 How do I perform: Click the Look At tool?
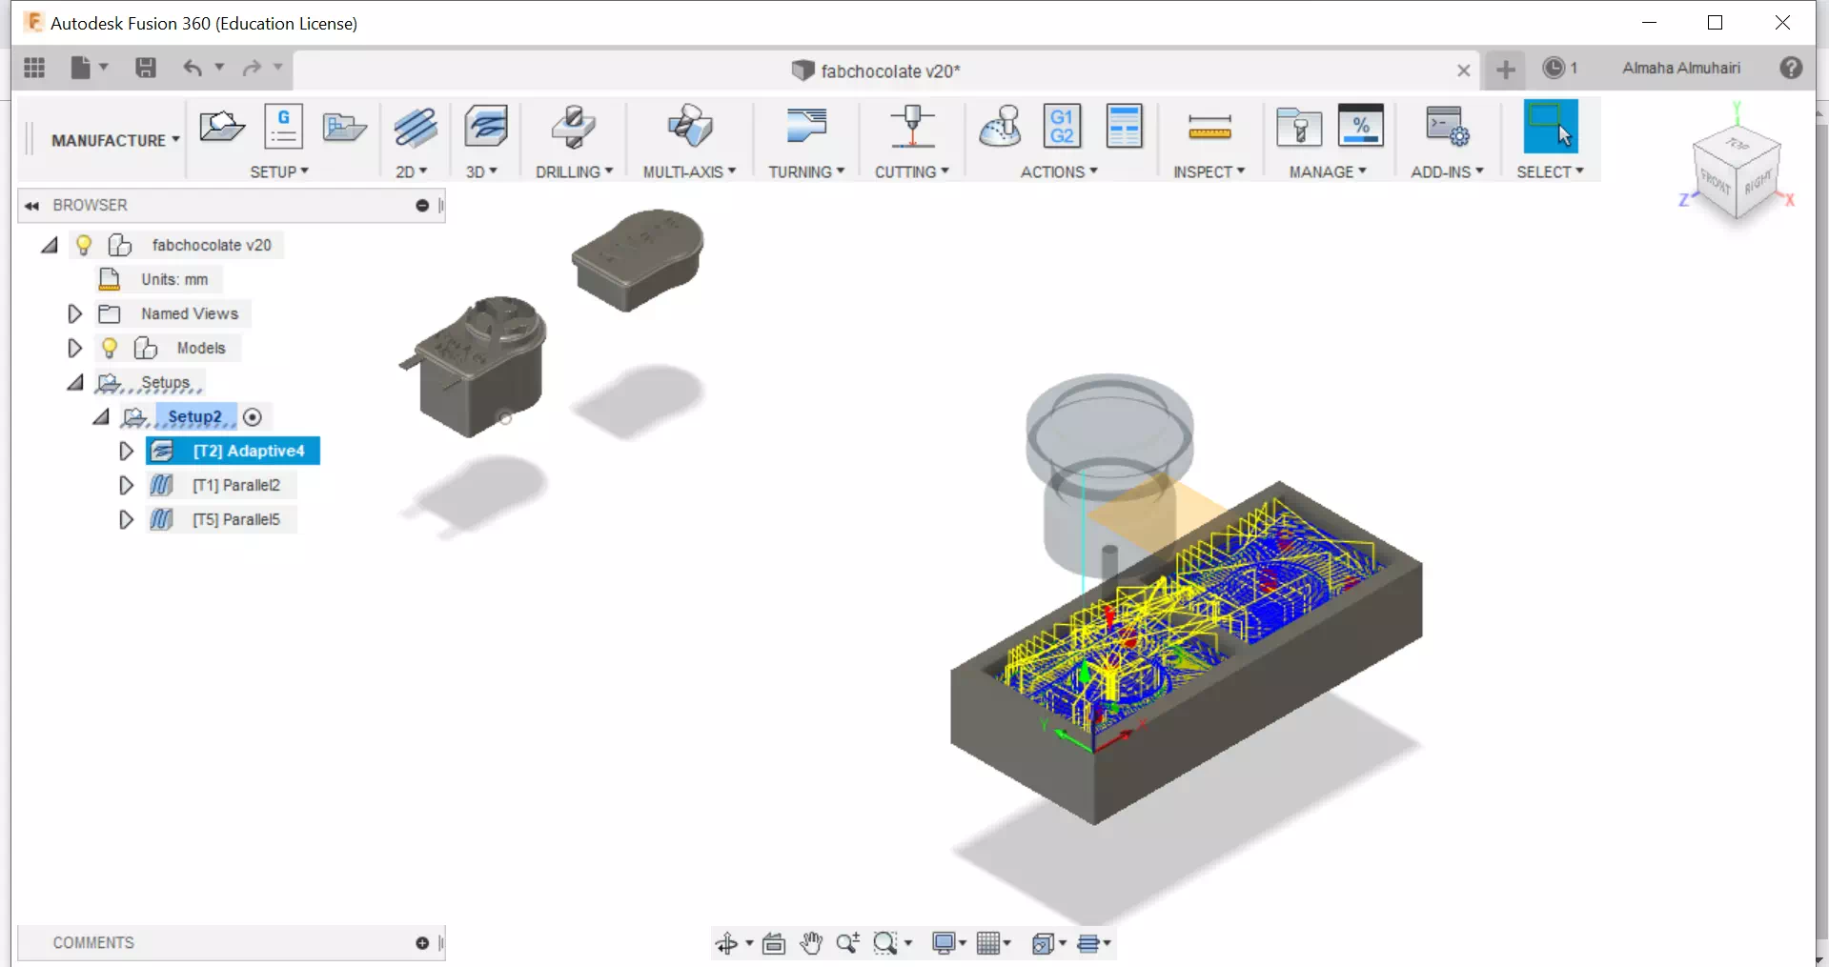click(774, 943)
